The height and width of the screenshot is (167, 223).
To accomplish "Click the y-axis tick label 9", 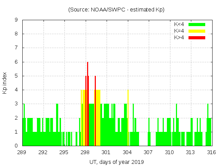I will (16, 20).
